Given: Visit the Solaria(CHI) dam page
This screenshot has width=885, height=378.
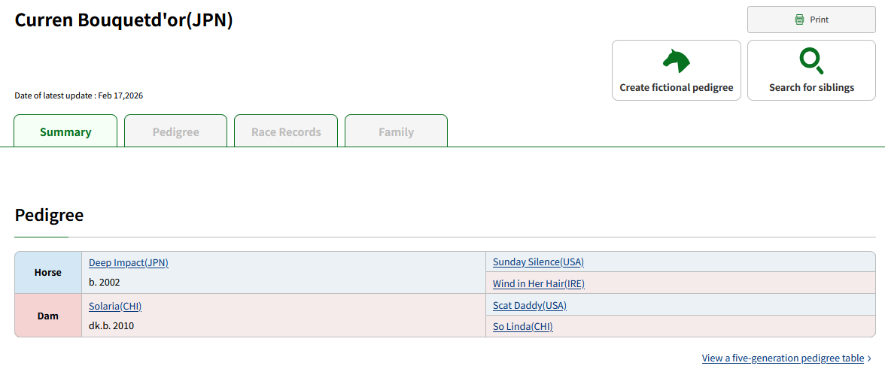Looking at the screenshot, I should coord(115,306).
